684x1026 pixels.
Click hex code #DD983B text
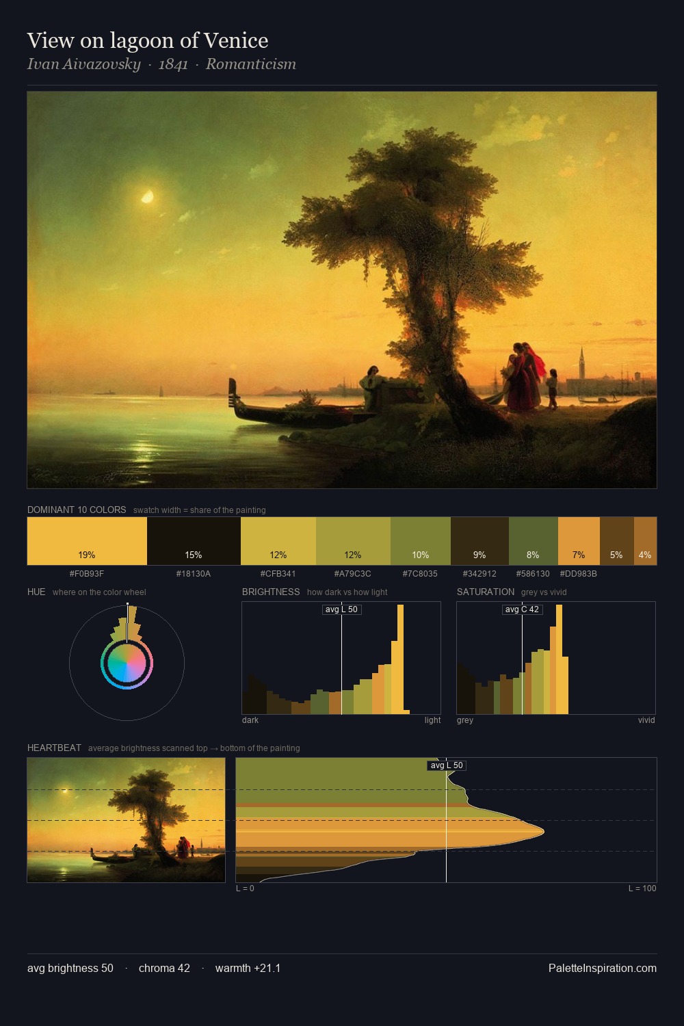point(579,573)
